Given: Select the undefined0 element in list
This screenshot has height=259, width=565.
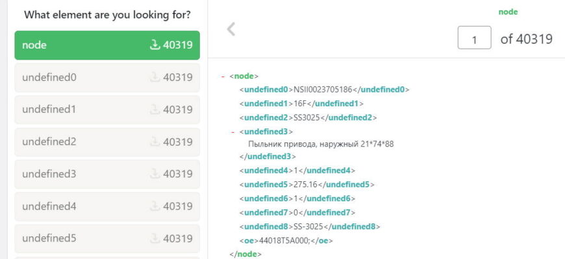Looking at the screenshot, I should pos(78,78).
